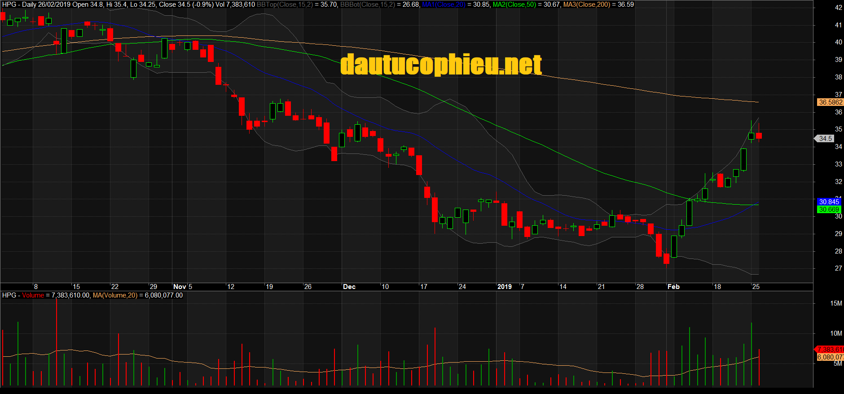Select the MA1(Close,20) indicator label
Viewport: 844px width, 394px height.
444,4
